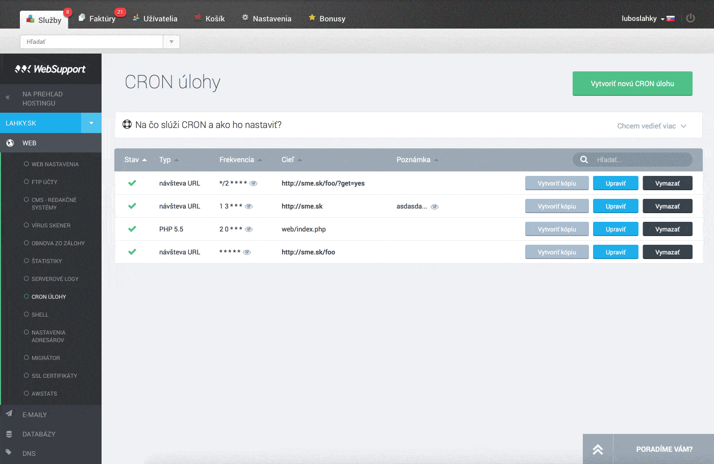Open FTP ÚČTY in sidebar
Screen dimensions: 714x464
click(x=44, y=182)
